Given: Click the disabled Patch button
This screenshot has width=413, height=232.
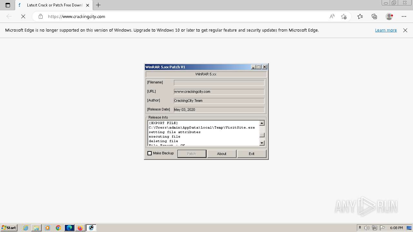Looking at the screenshot, I should (x=192, y=154).
